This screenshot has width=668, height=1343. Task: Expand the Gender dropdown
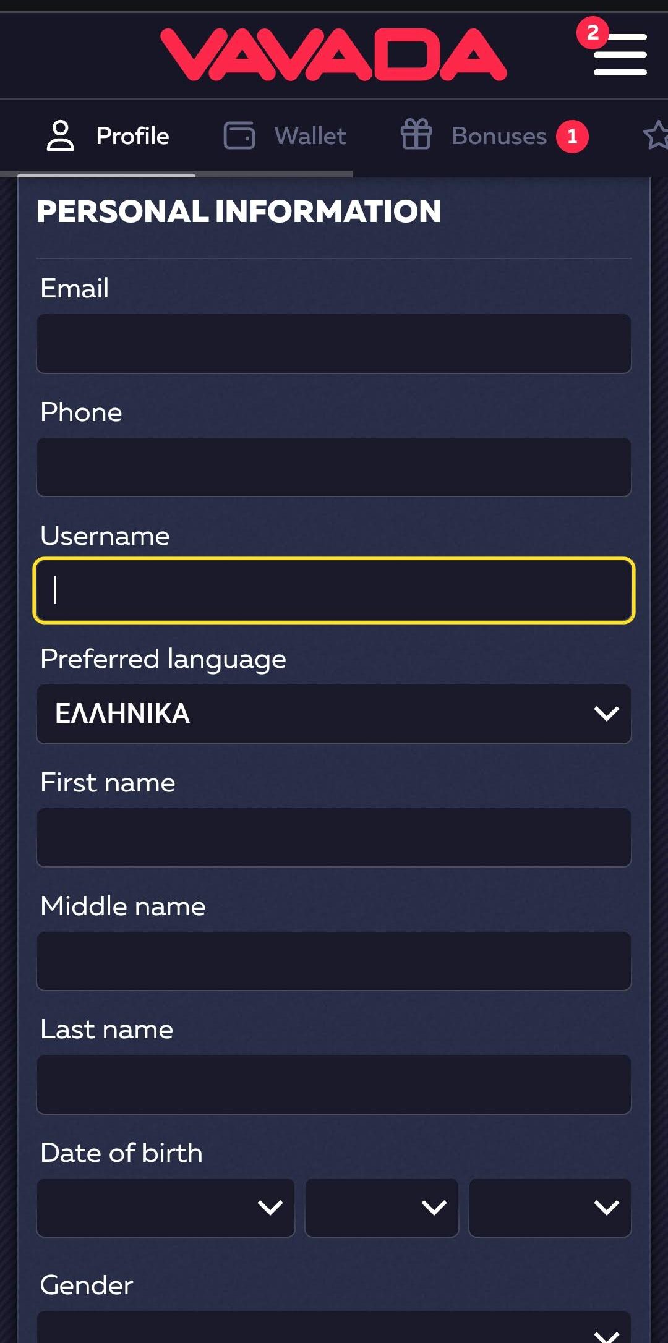334,1329
